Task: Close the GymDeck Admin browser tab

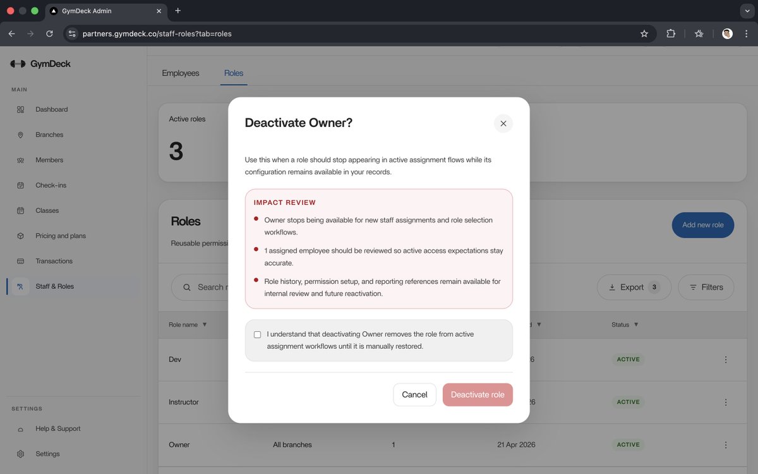Action: point(159,11)
